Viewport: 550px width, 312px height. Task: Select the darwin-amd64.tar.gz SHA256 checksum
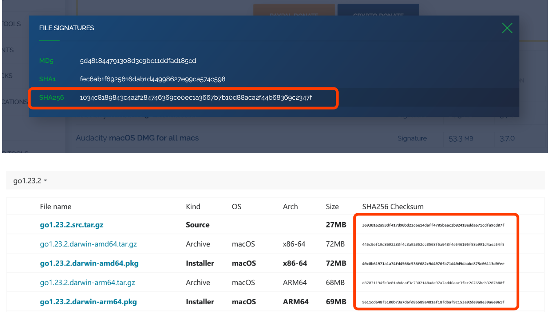click(433, 245)
